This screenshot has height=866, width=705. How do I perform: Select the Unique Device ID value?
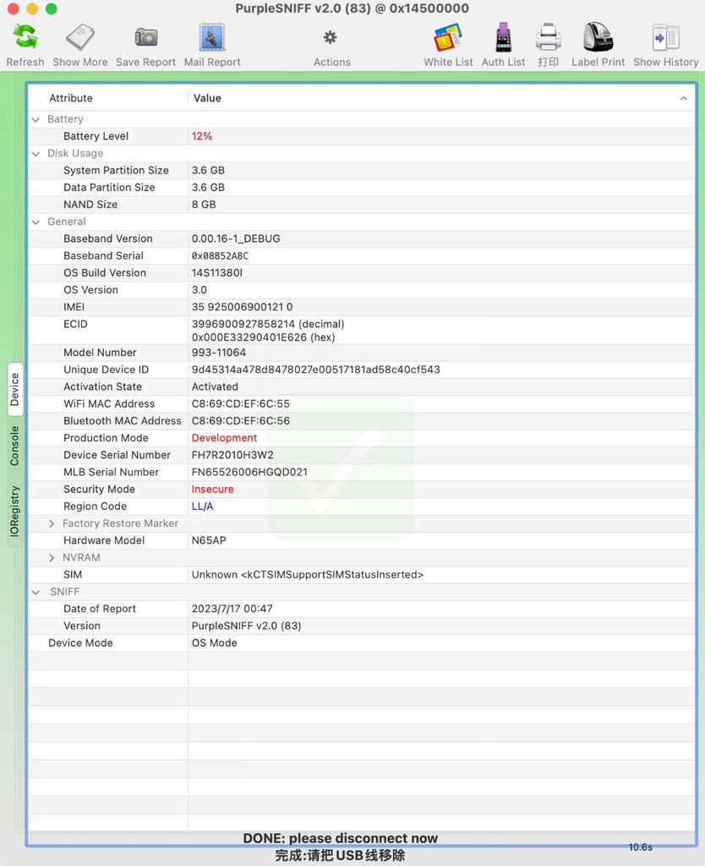[316, 370]
